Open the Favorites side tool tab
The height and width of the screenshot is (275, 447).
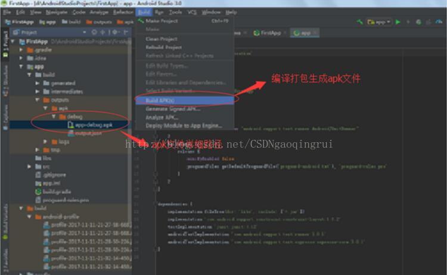5,261
